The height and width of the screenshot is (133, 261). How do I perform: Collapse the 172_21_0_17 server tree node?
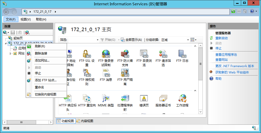6,44
